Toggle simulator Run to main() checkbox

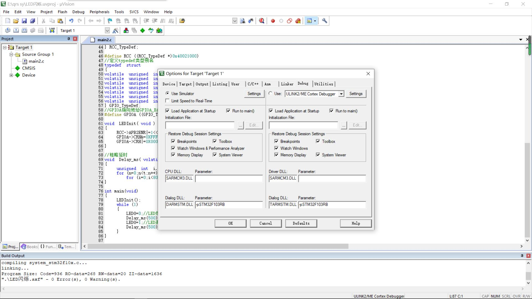(228, 111)
